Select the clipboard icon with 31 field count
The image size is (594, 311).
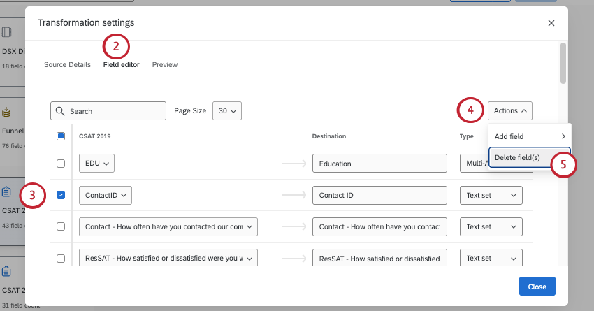[x=6, y=271]
